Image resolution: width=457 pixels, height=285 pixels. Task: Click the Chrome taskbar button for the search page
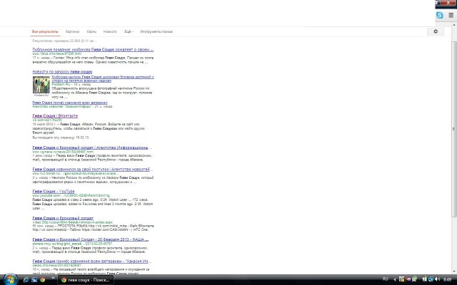click(86, 280)
